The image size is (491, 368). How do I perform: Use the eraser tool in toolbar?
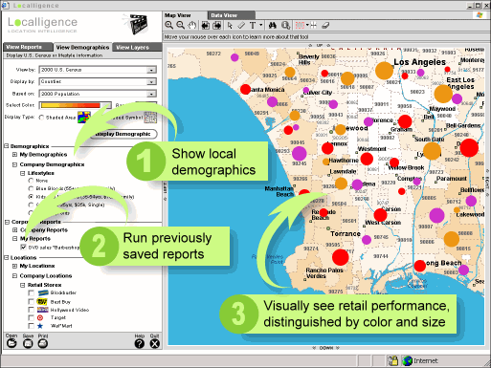[325, 25]
